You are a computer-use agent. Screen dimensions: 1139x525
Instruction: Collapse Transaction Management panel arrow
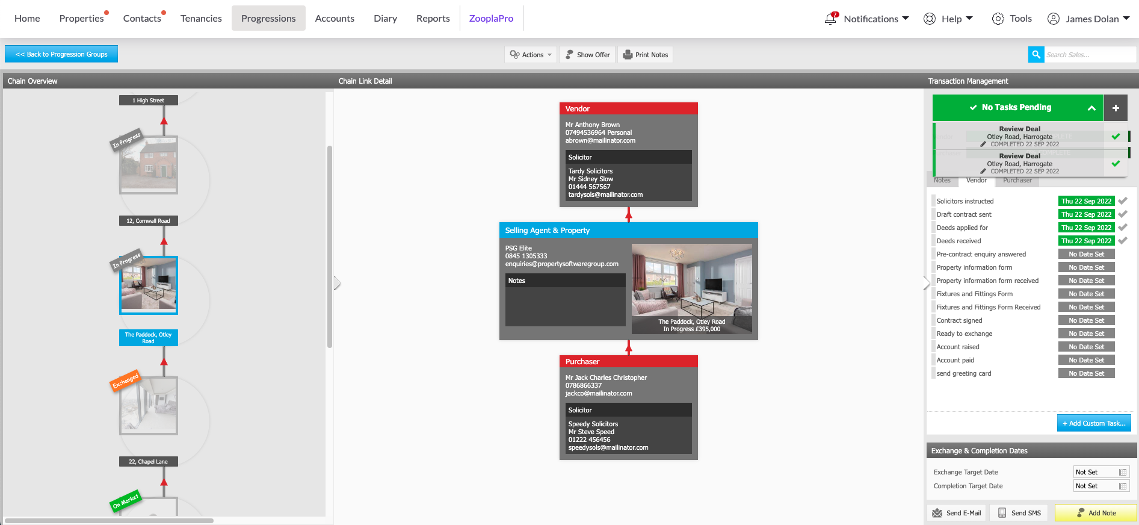point(927,283)
